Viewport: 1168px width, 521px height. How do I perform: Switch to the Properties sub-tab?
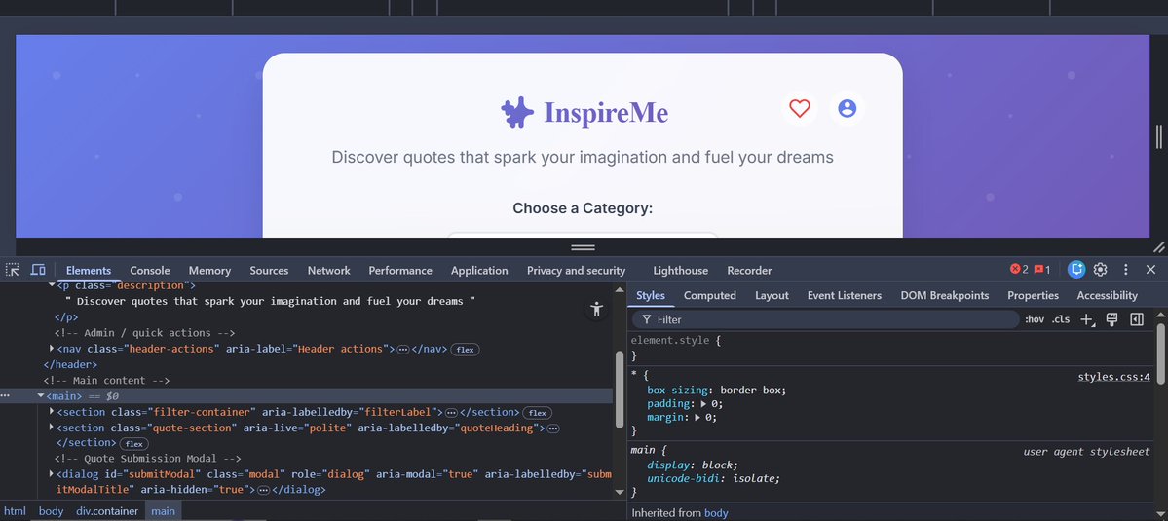point(1033,295)
